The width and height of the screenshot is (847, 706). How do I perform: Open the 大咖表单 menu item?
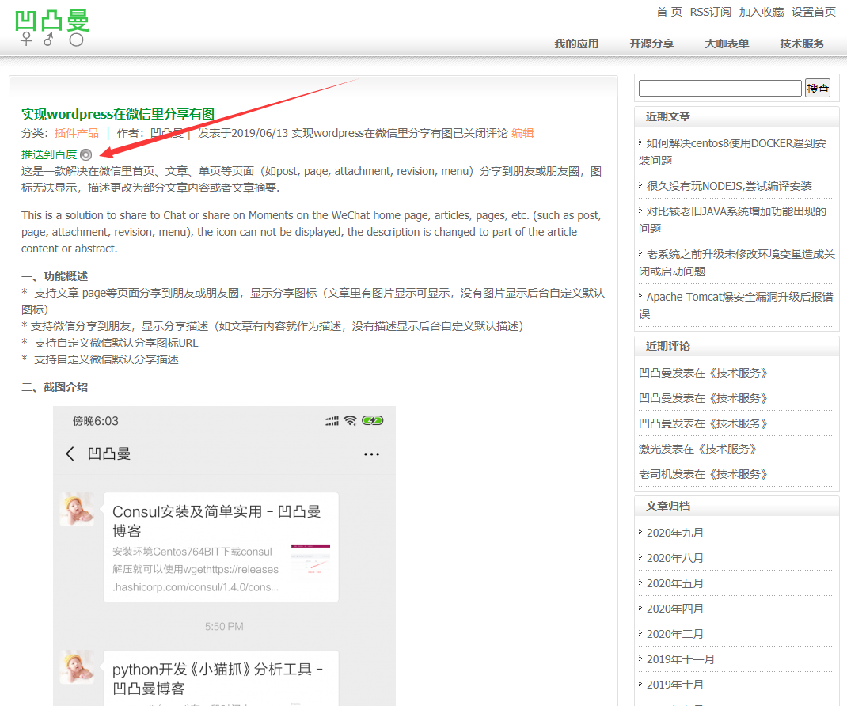click(x=727, y=44)
